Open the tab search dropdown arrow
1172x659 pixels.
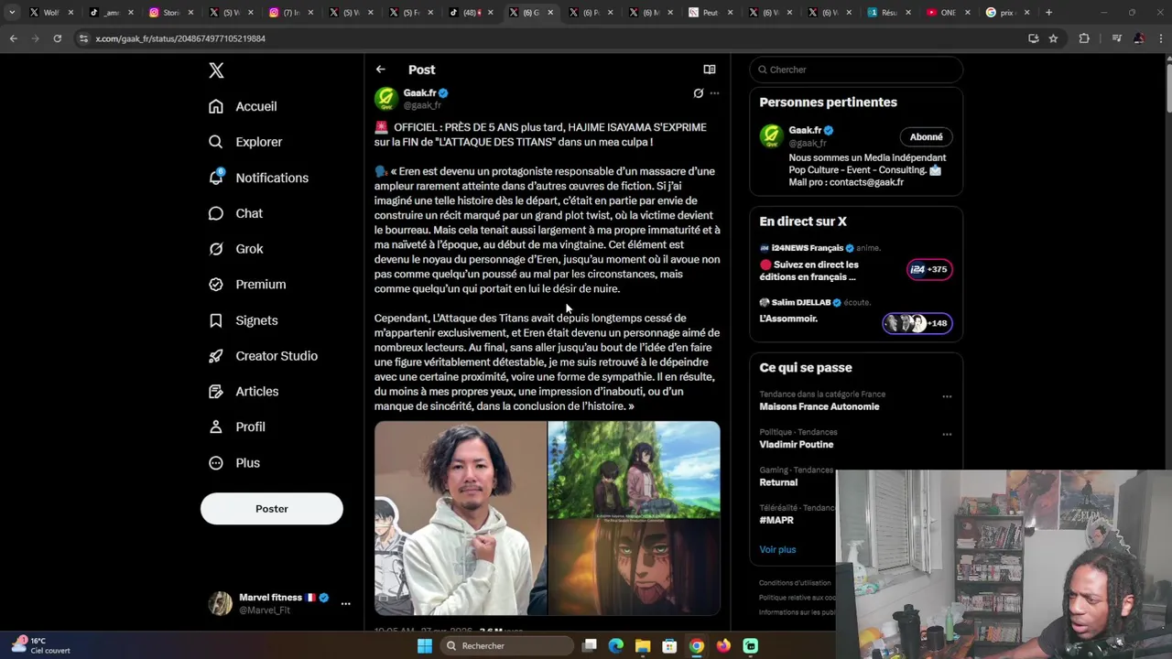point(11,13)
